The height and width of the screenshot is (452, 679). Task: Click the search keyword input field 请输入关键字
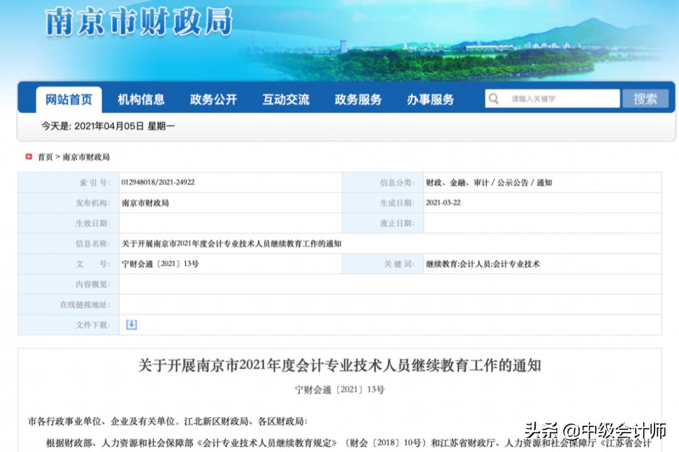[553, 99]
